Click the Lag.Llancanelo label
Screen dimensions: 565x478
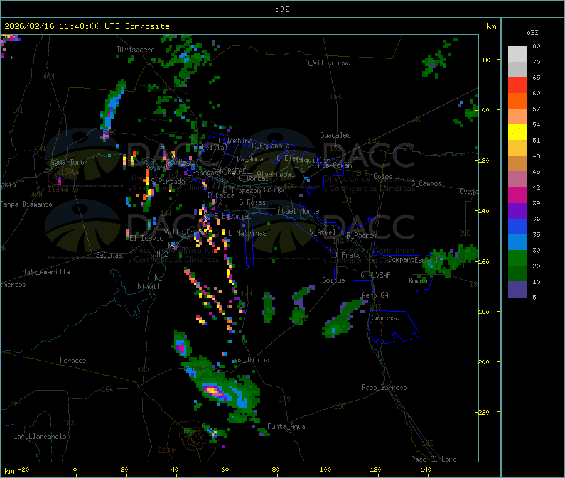[x=40, y=437]
